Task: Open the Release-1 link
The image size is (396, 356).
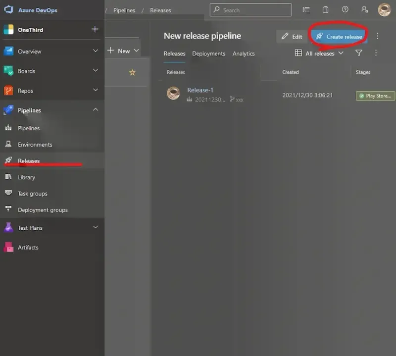Action: click(x=200, y=90)
